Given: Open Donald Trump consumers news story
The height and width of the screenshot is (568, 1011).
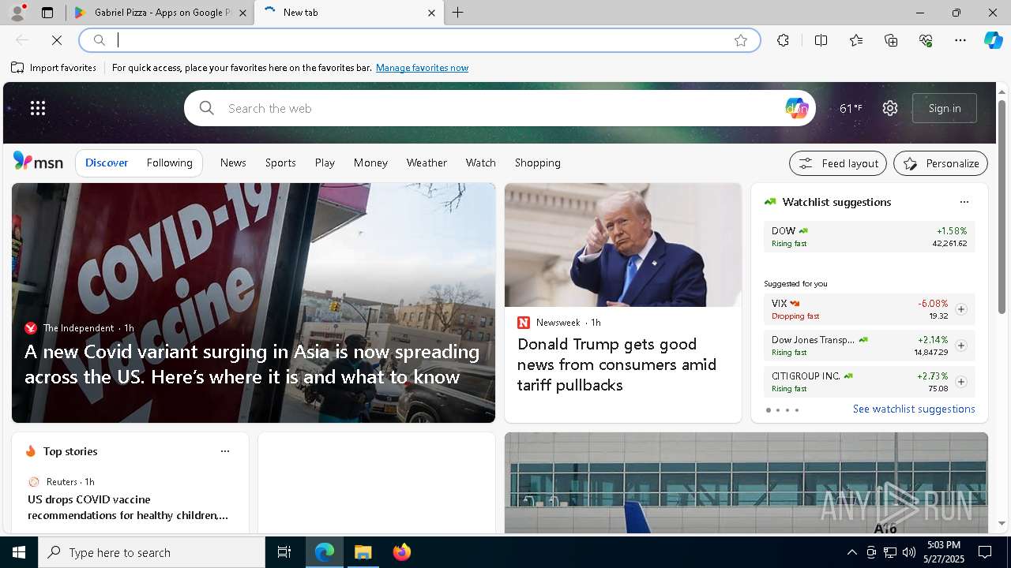Looking at the screenshot, I should (617, 364).
